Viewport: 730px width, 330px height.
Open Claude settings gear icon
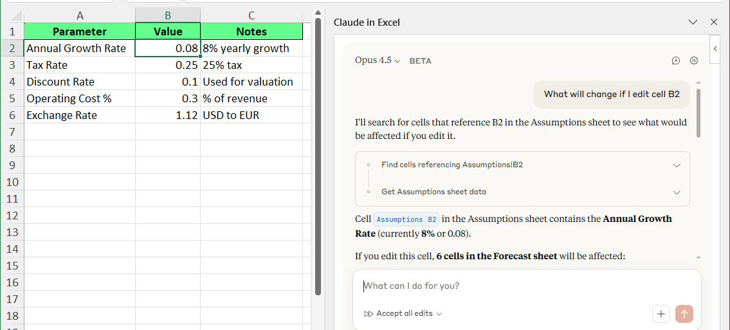(x=693, y=60)
